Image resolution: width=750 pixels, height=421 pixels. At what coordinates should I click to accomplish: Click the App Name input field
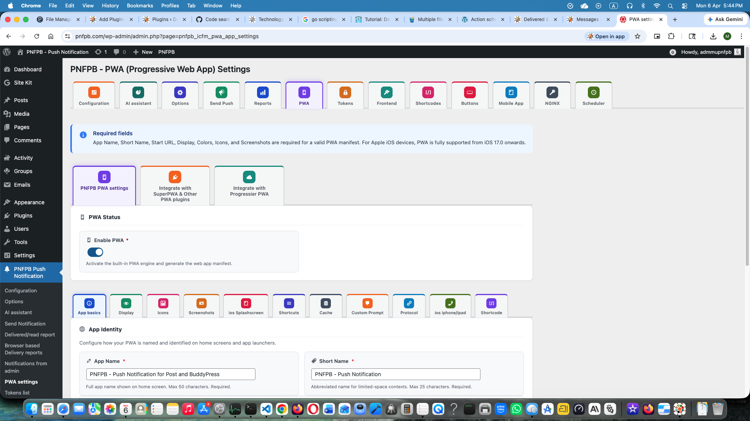(x=171, y=374)
